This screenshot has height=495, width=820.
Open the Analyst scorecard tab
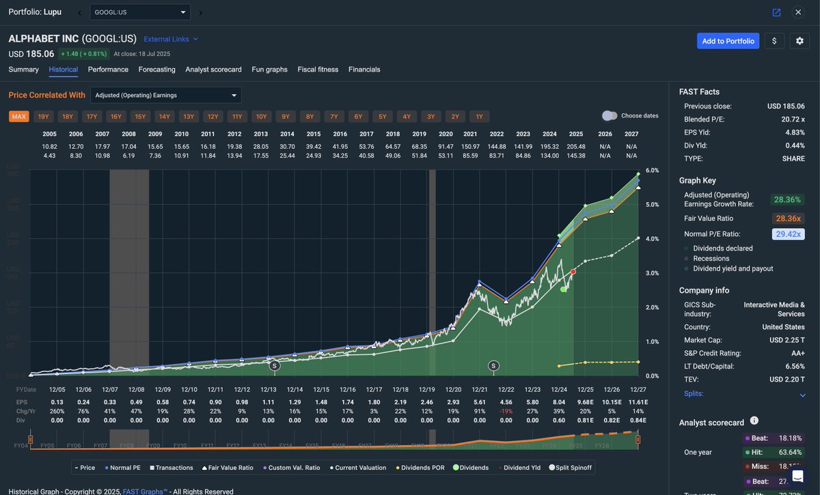(213, 70)
